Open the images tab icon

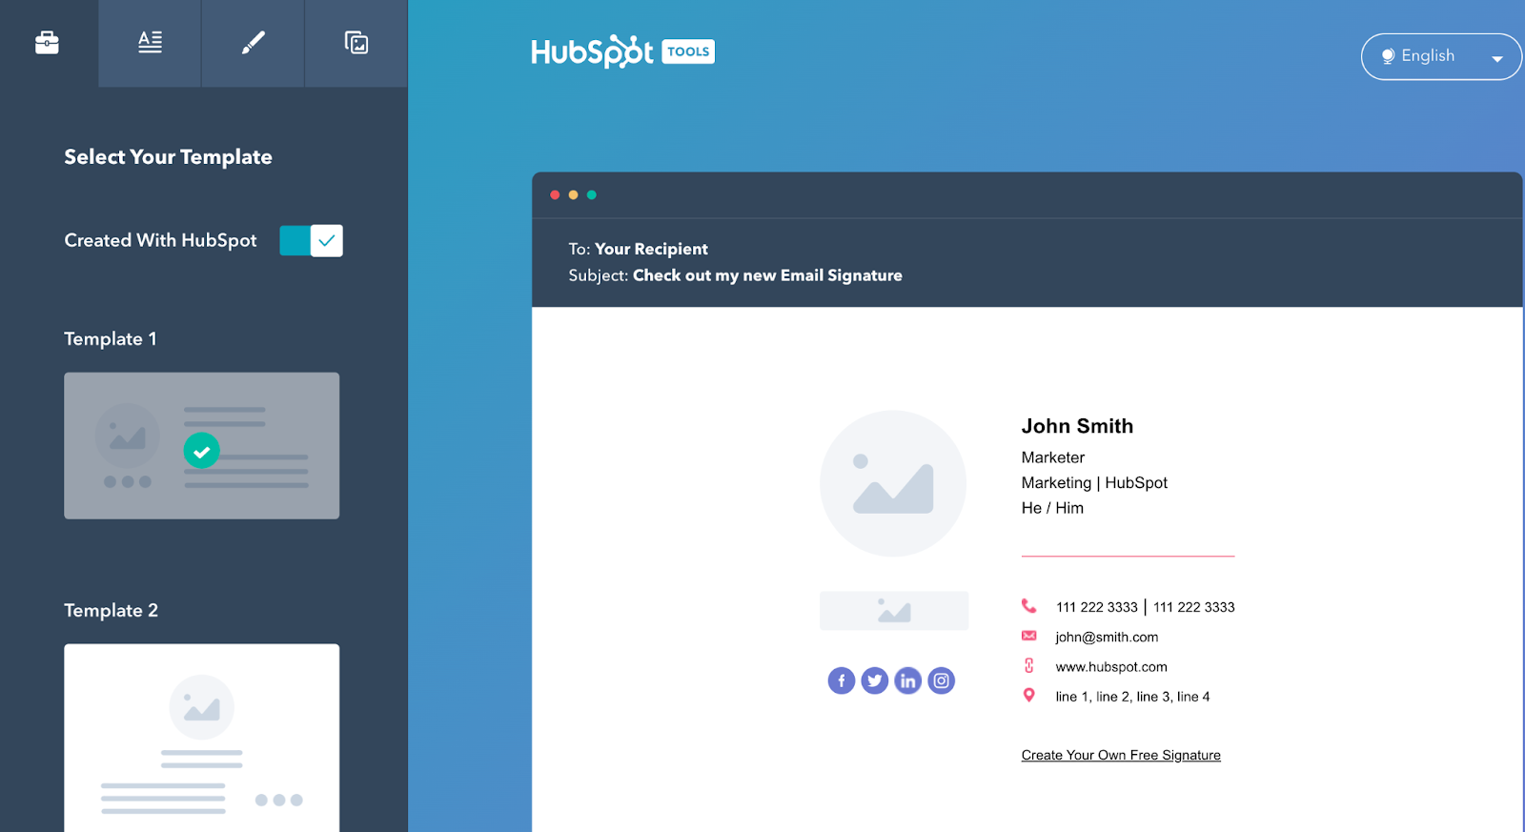pyautogui.click(x=356, y=43)
